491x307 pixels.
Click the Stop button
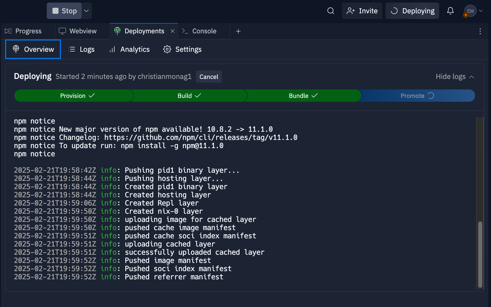(64, 11)
